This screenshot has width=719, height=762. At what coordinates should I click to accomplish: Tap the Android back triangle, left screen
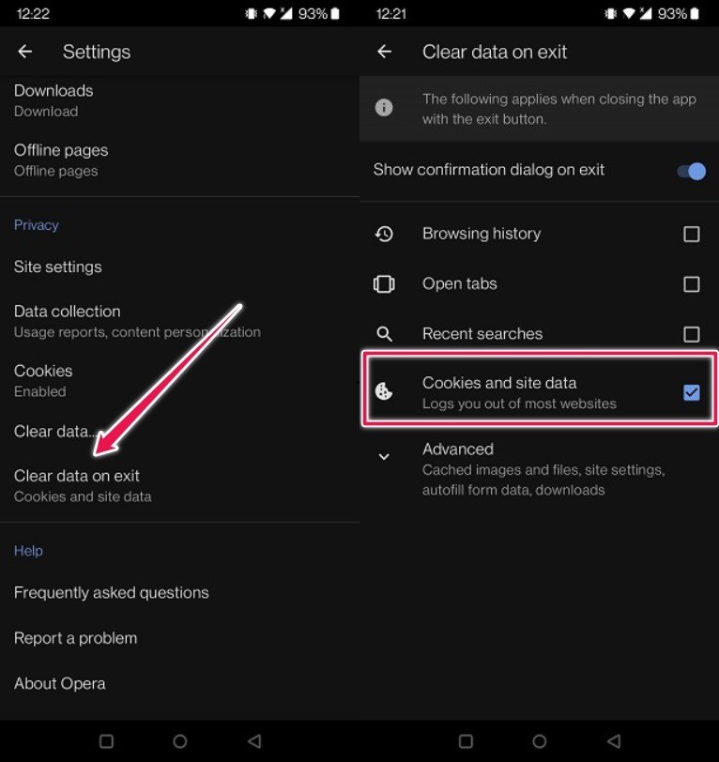(x=254, y=741)
